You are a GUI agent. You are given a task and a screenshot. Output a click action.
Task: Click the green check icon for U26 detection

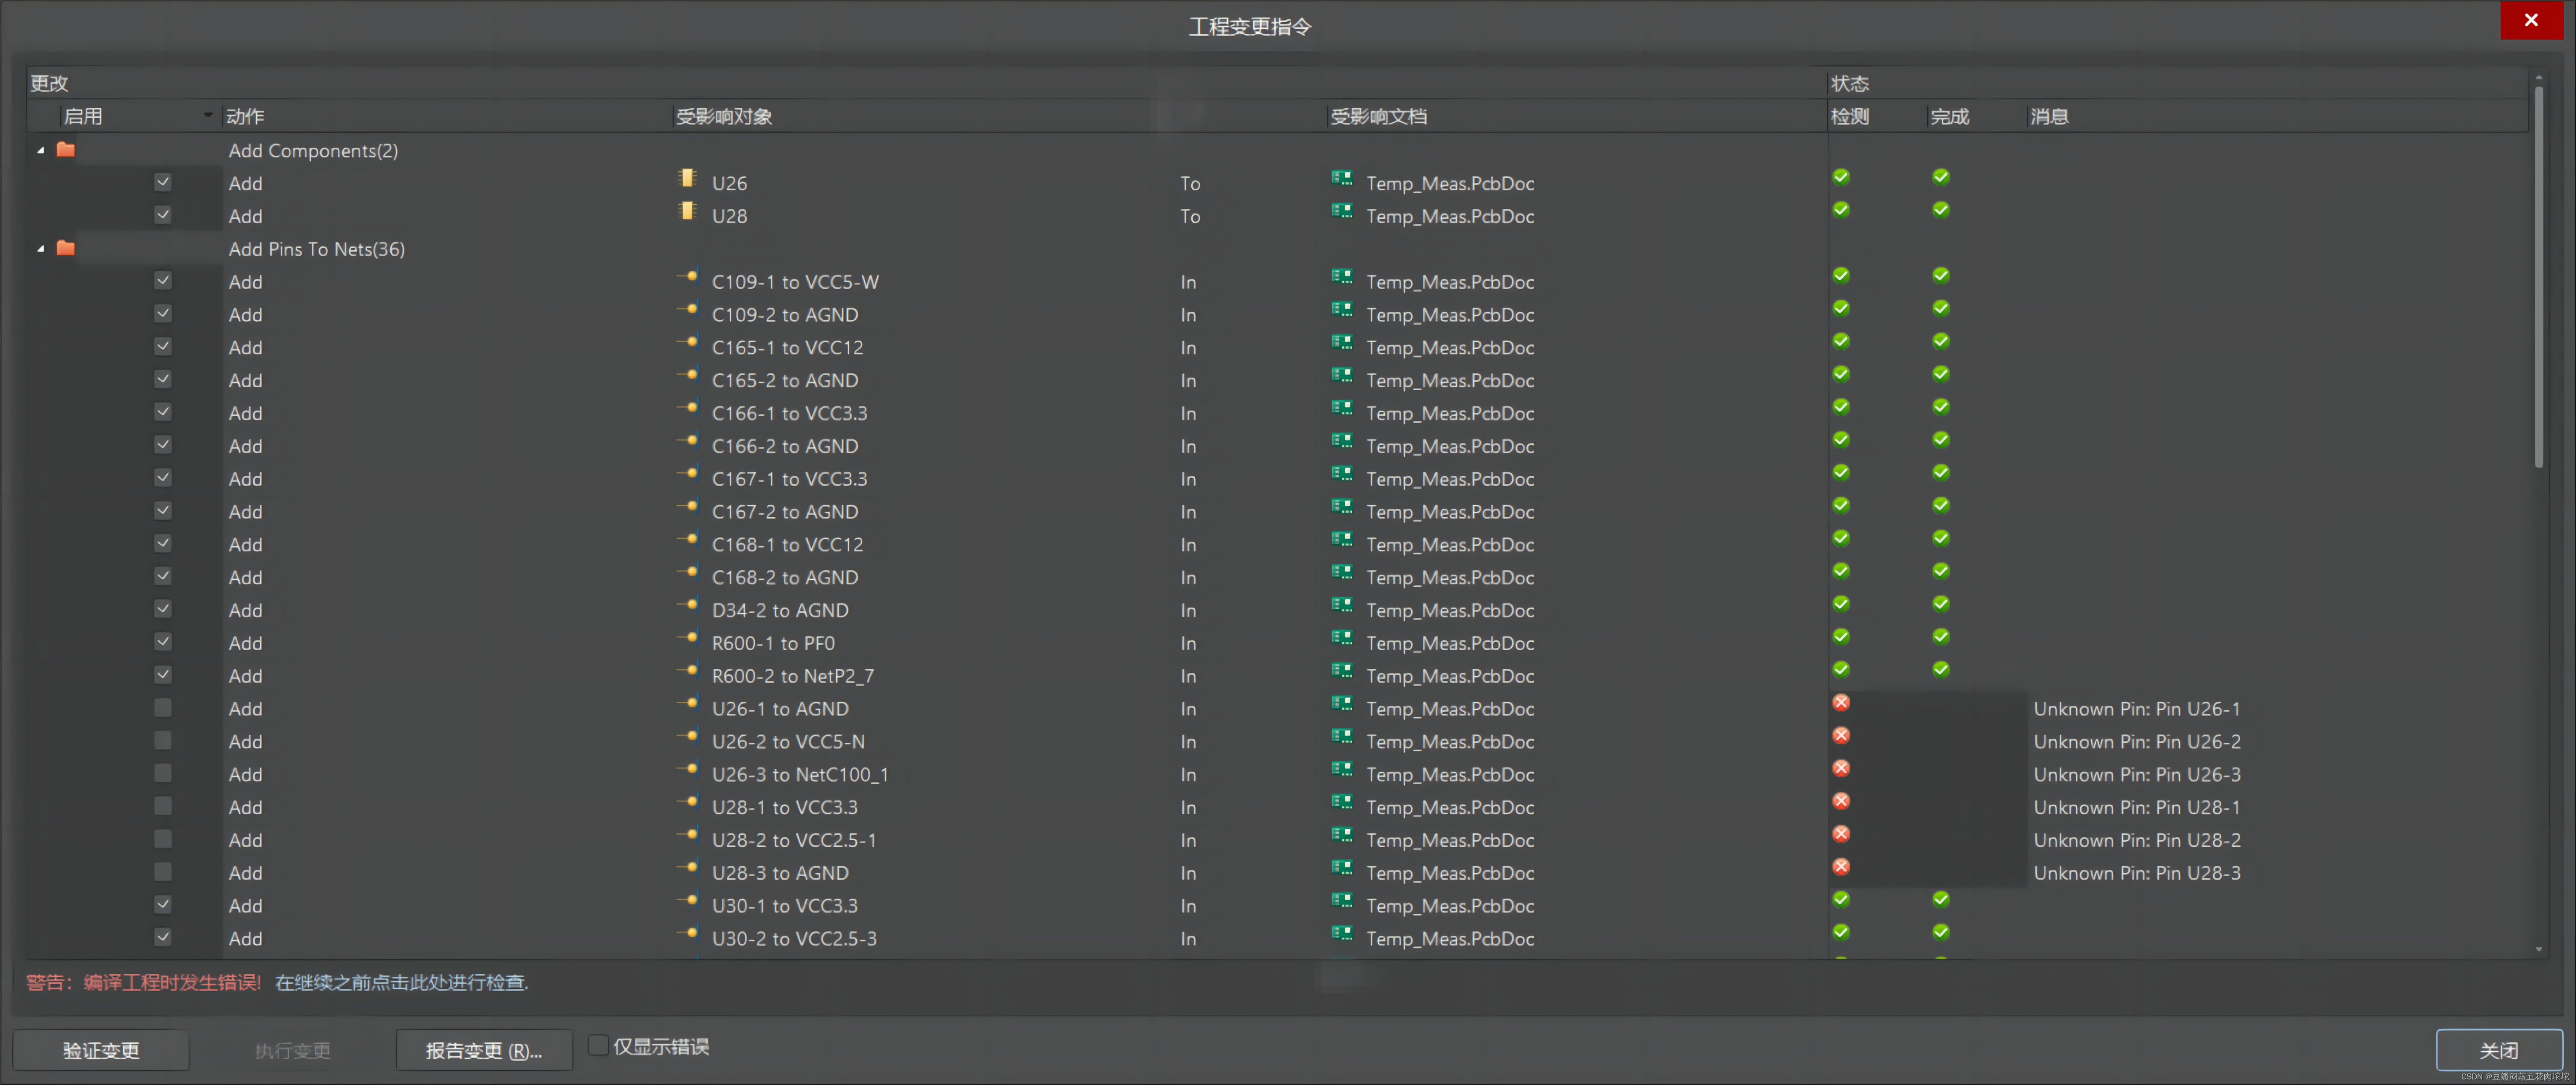1840,178
